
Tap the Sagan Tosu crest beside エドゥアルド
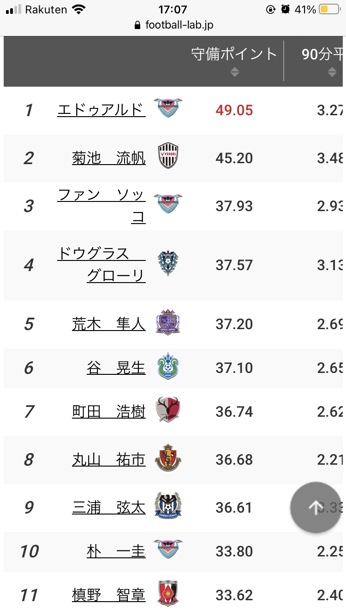tap(167, 108)
